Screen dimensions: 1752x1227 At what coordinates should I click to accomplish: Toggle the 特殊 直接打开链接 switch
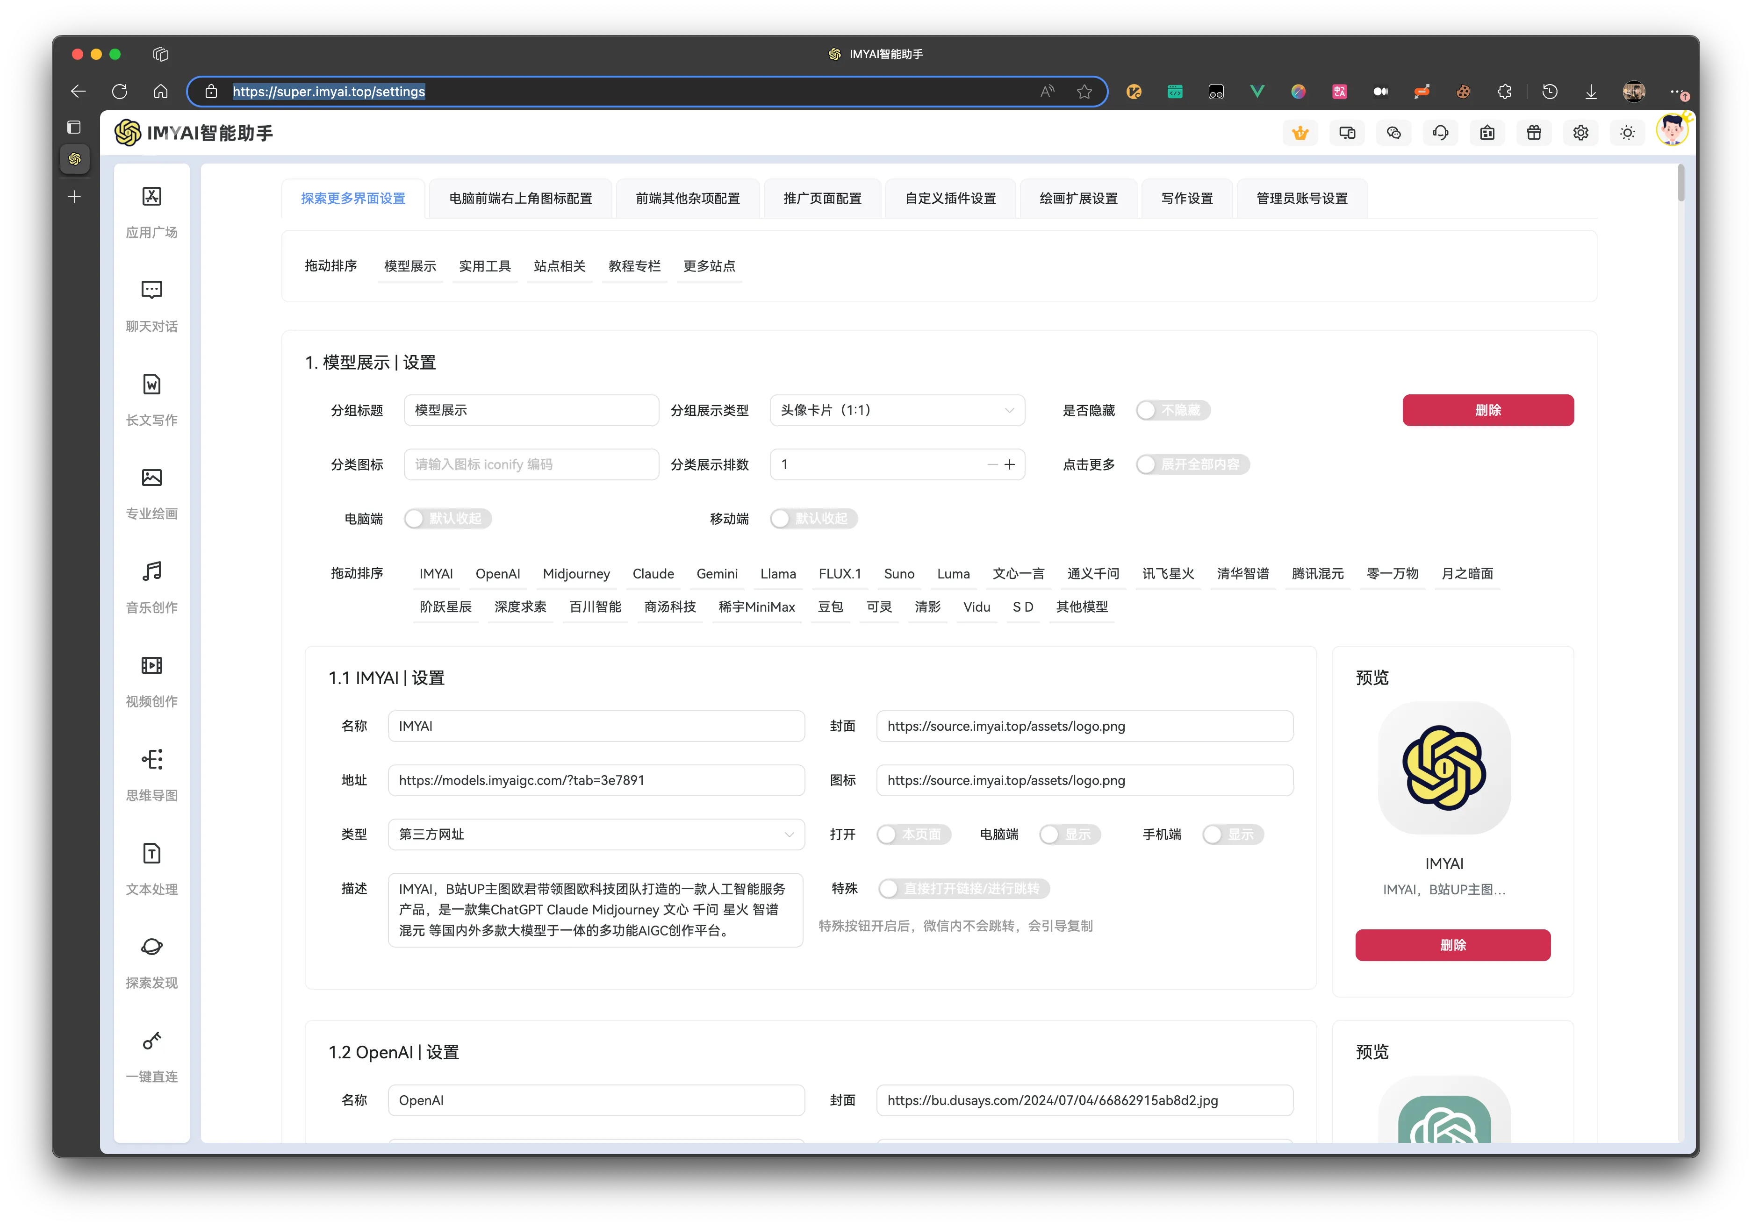[x=964, y=888]
